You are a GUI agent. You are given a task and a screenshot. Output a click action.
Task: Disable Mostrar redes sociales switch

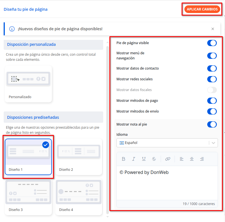click(212, 79)
